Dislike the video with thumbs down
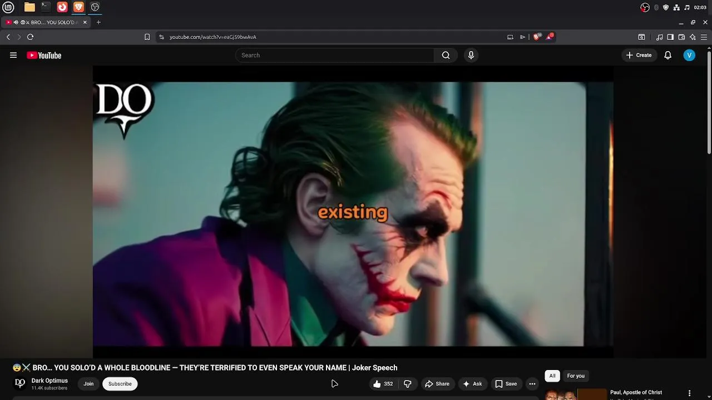 point(408,383)
